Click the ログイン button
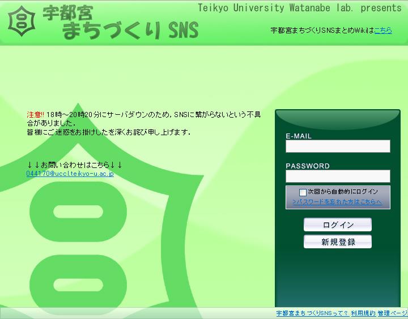The image size is (408, 319). point(338,225)
